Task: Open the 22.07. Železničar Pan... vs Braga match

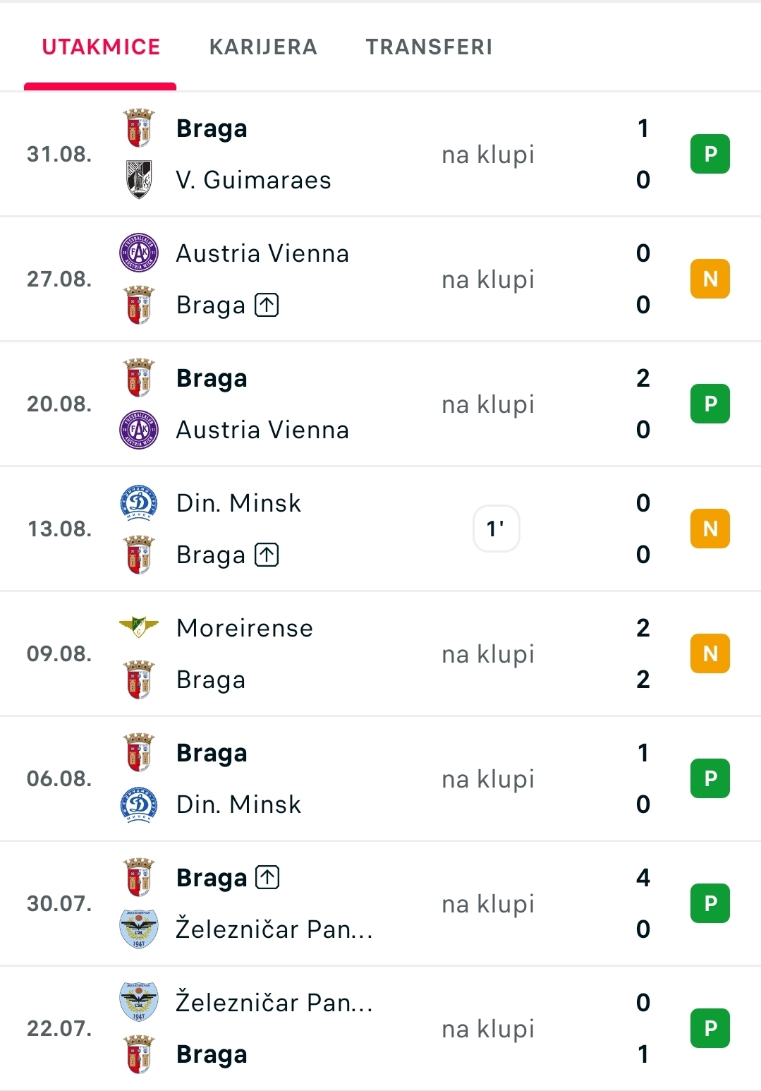Action: [381, 1028]
